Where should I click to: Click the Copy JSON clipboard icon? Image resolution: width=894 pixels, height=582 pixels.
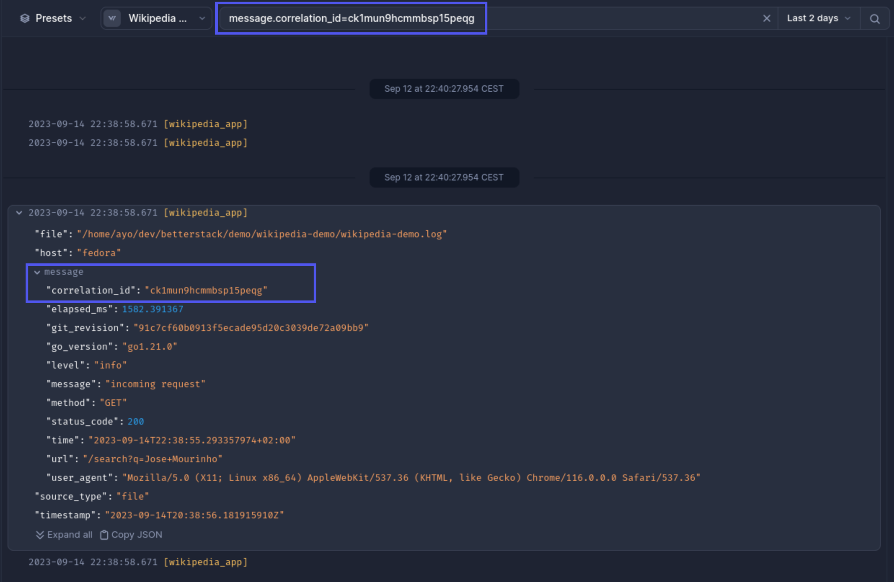[104, 535]
